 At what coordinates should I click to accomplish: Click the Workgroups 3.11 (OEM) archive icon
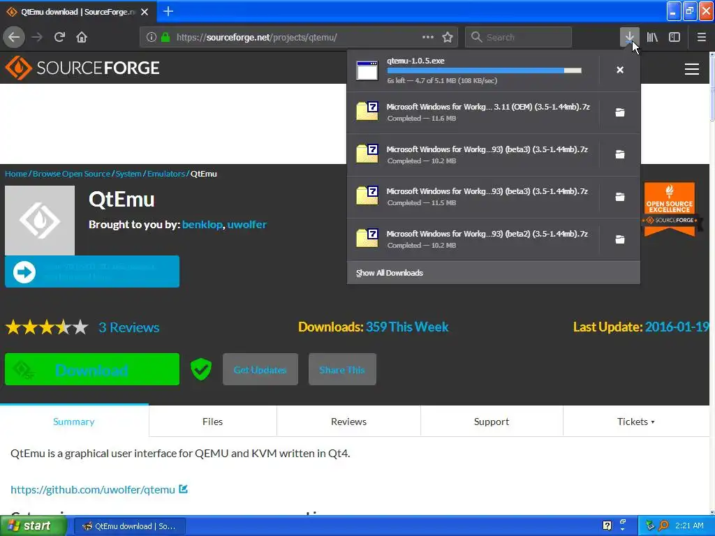(x=367, y=111)
